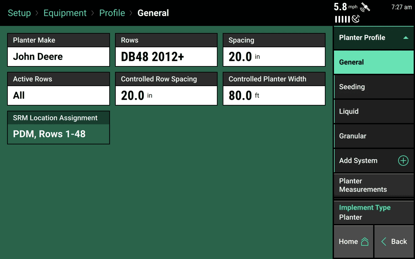Click the Back chevron arrow
Image resolution: width=415 pixels, height=259 pixels.
pos(385,241)
